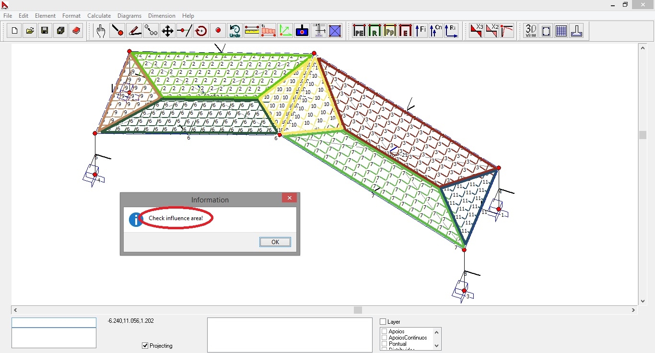The width and height of the screenshot is (655, 353).
Task: Open the Diagrams menu
Action: [x=129, y=16]
